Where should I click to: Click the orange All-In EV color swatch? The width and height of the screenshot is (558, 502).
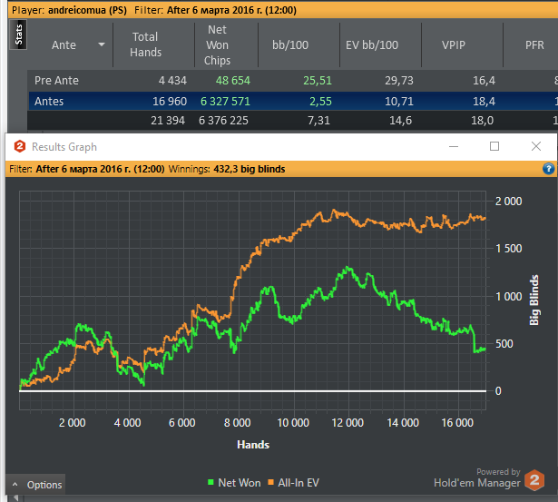(269, 483)
